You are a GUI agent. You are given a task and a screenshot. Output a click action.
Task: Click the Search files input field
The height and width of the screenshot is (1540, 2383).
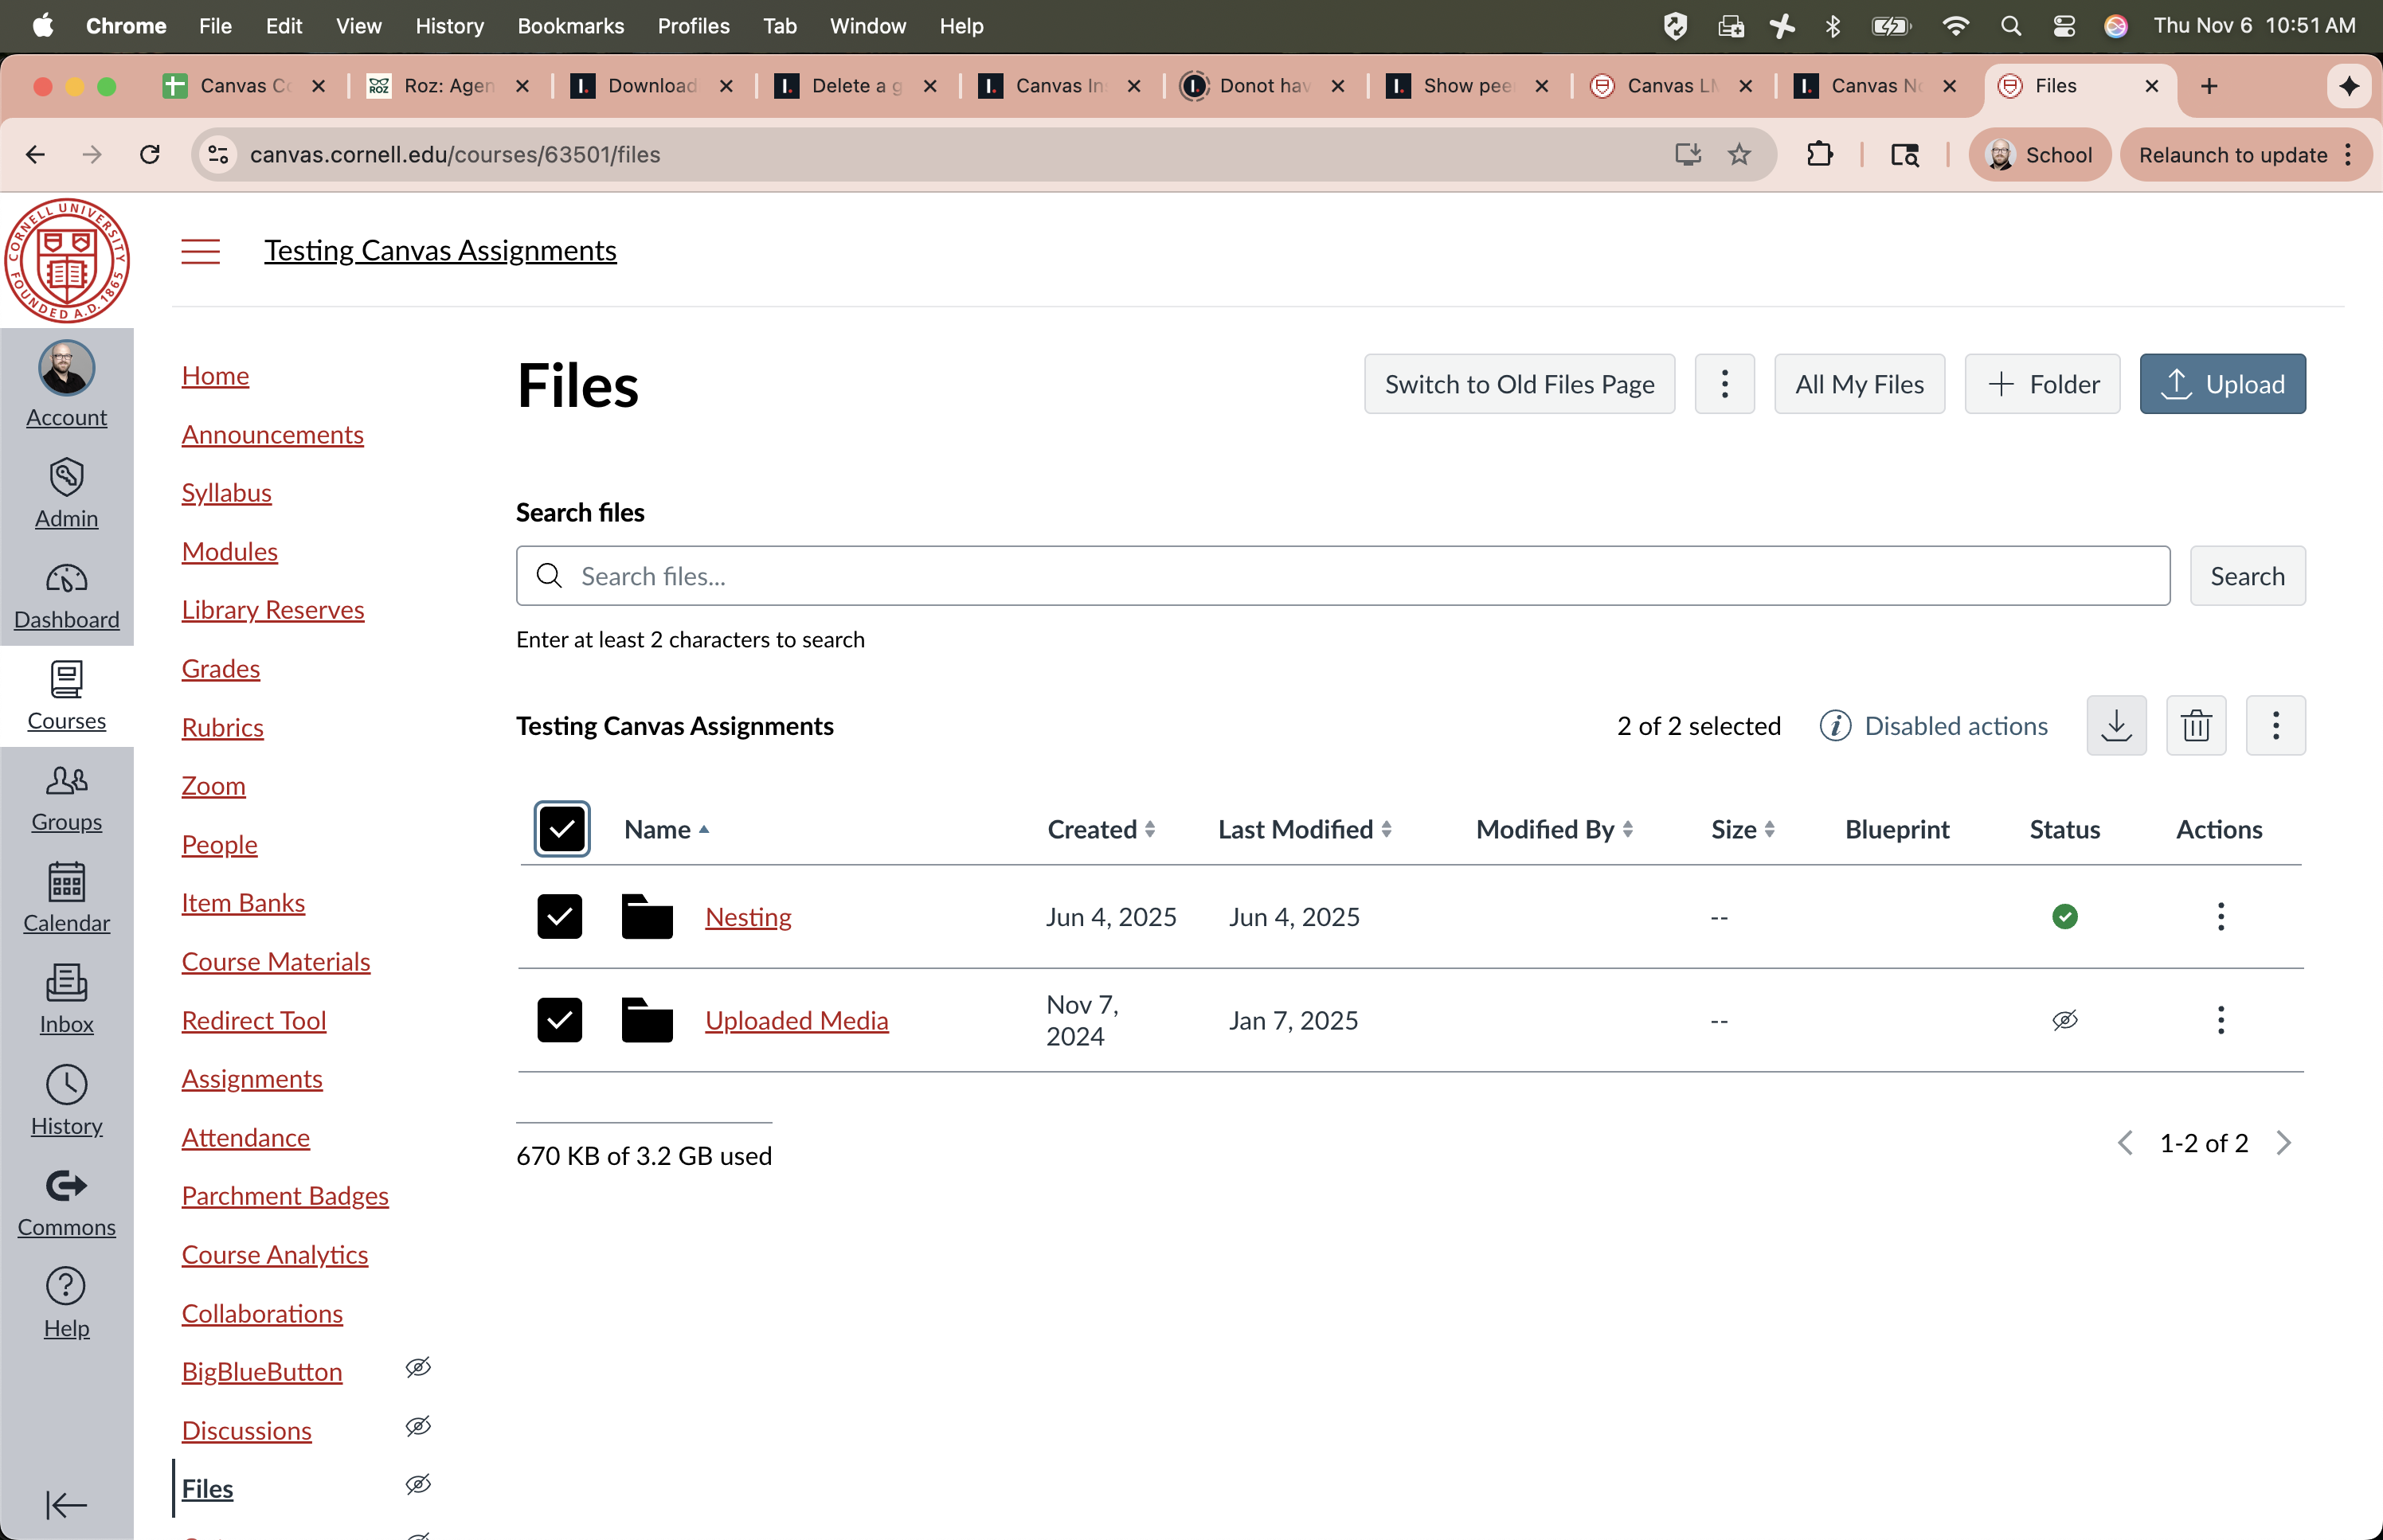(x=1342, y=576)
